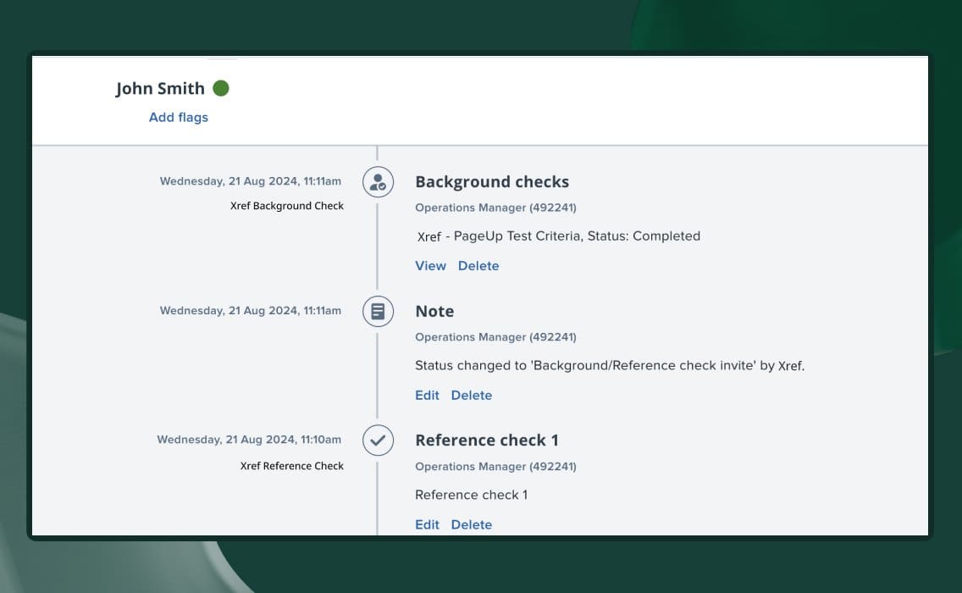Open the Add flags link
Viewport: 962px width, 593px height.
178,118
